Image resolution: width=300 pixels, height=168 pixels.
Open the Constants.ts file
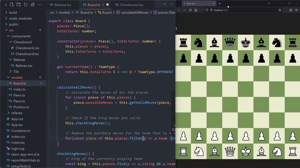click(x=21, y=131)
